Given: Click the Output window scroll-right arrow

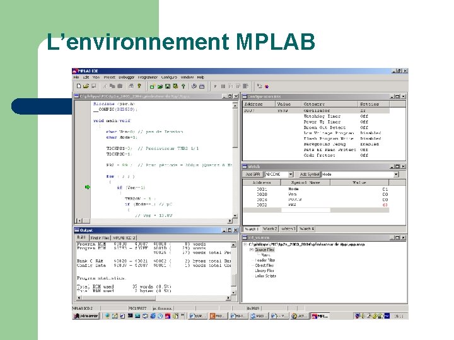Looking at the screenshot, I should pyautogui.click(x=228, y=298).
